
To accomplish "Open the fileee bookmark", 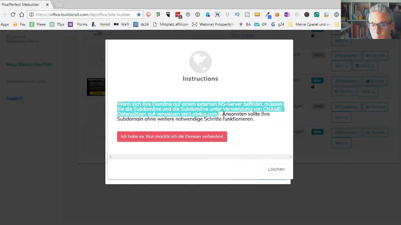I will click(38, 24).
